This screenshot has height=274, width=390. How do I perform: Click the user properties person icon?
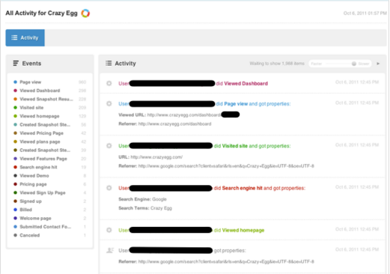pos(110,250)
